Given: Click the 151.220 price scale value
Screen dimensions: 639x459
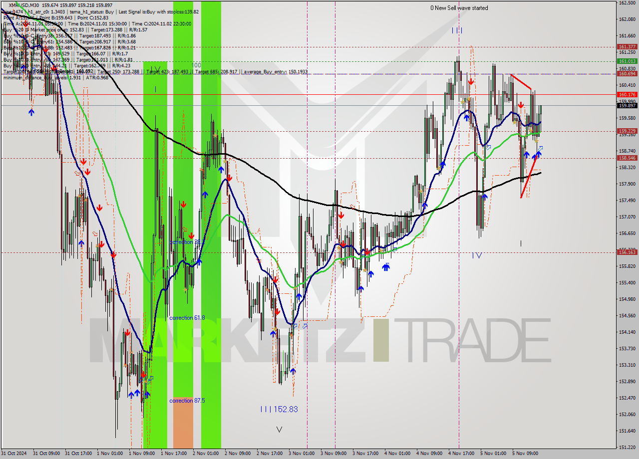Looking at the screenshot, I should tap(627, 447).
